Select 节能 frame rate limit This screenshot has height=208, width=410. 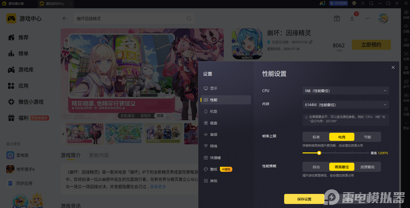click(x=367, y=137)
